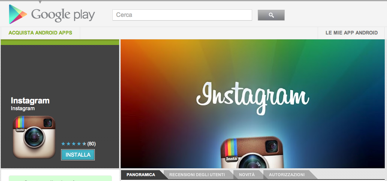Click the small arrow above Google logo
387x181 pixels.
pos(40,2)
